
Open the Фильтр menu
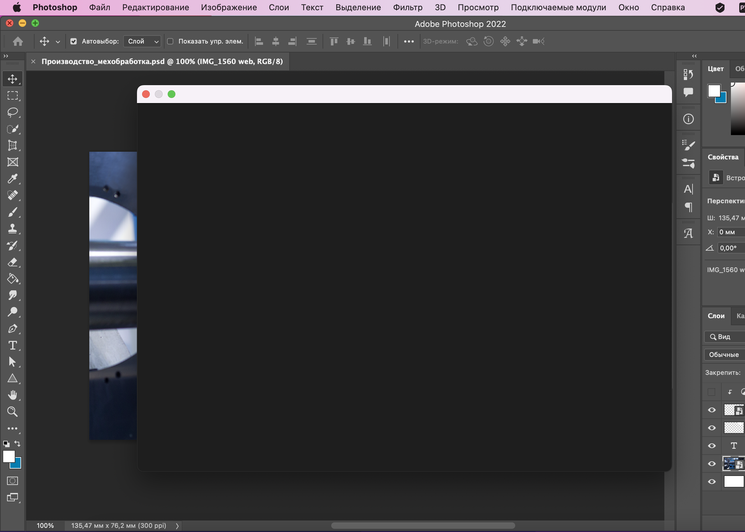(x=408, y=7)
